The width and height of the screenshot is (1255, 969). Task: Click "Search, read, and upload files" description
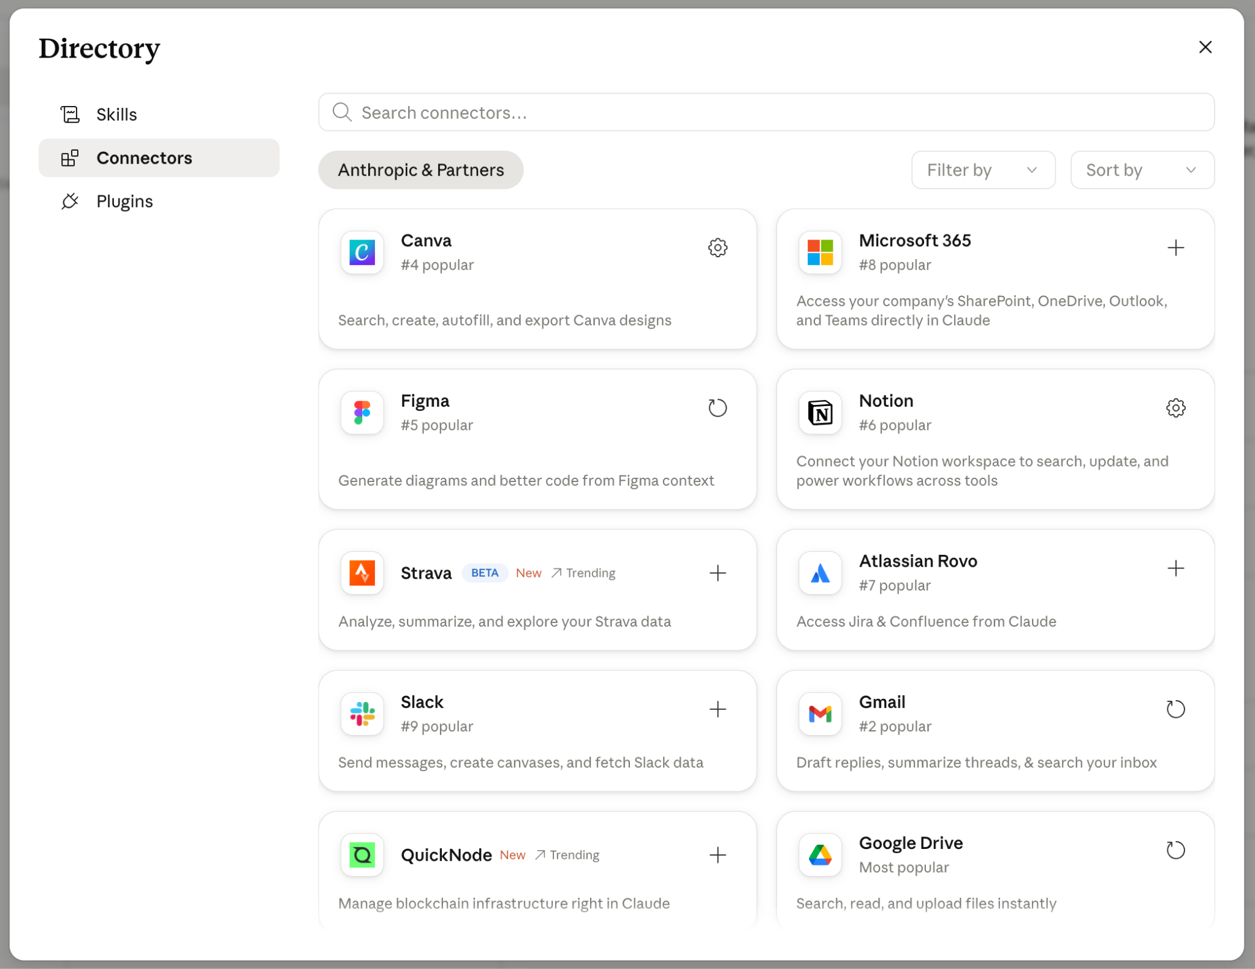[926, 903]
